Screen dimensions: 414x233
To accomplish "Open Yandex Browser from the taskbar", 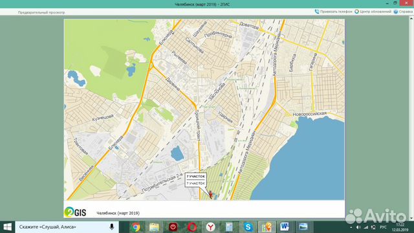I will (210, 227).
